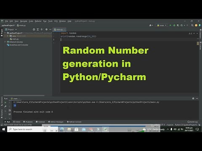This screenshot has width=202, height=151.
Task: Collapse pythonProject1 root folder
Action: (x=5, y=33)
